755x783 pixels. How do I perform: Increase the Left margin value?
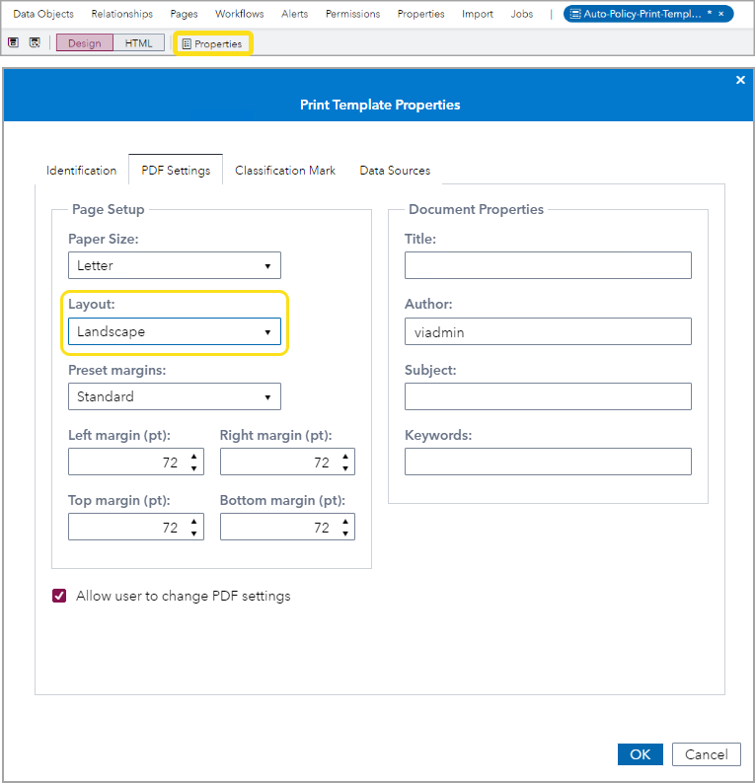(x=194, y=456)
